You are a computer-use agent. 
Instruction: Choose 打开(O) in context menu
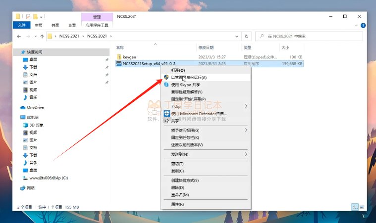coord(206,70)
